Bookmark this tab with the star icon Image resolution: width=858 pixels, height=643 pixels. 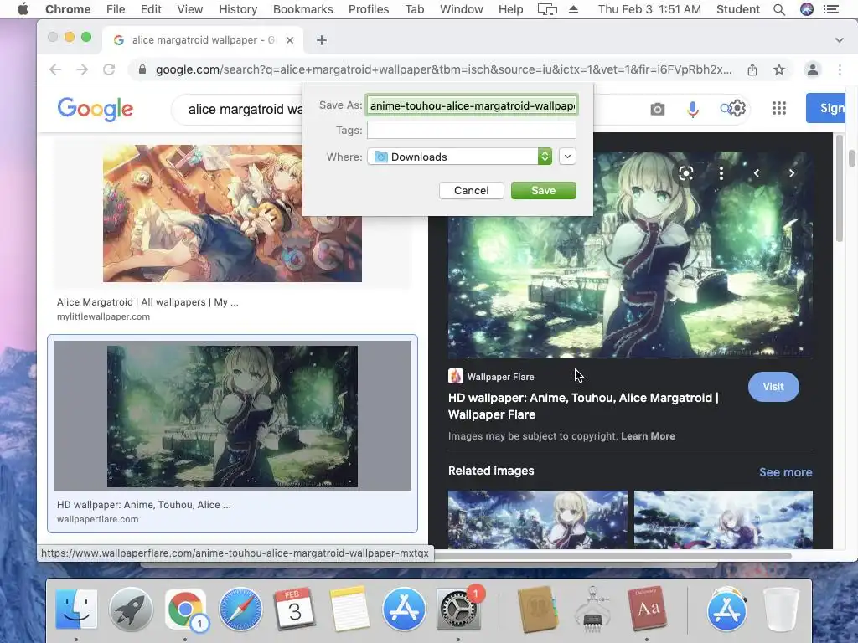pyautogui.click(x=779, y=69)
